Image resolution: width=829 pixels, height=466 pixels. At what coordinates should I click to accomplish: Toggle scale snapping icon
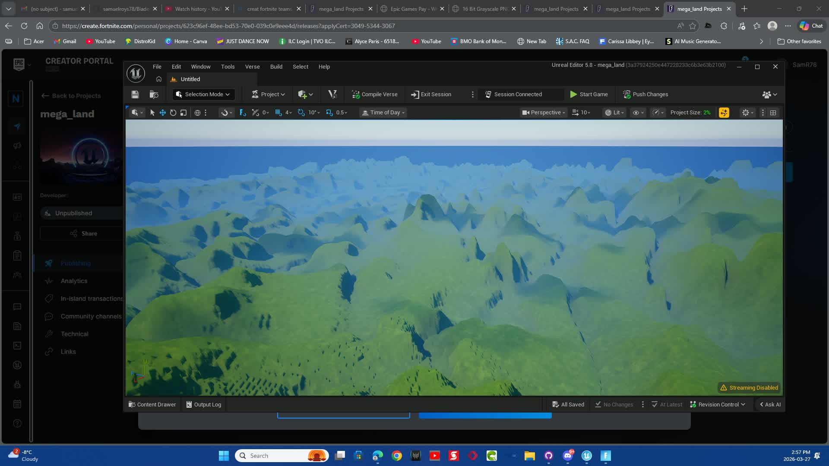(329, 113)
